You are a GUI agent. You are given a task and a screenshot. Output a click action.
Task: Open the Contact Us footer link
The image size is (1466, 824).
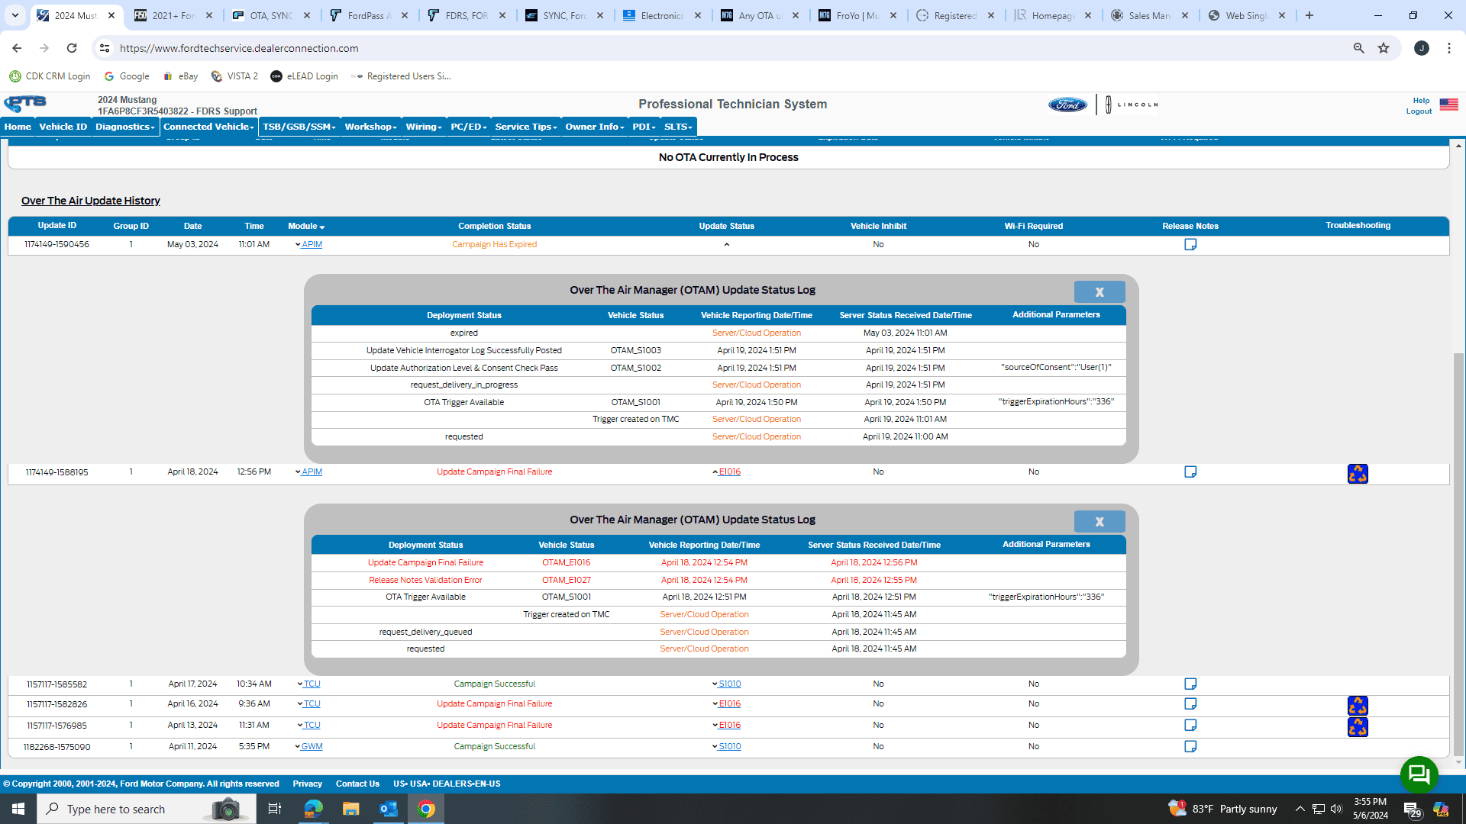coord(357,784)
